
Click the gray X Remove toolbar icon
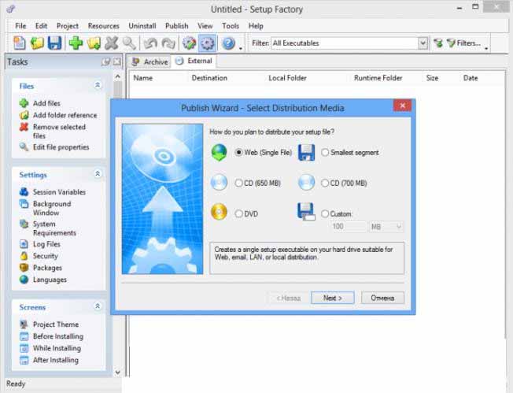click(111, 43)
